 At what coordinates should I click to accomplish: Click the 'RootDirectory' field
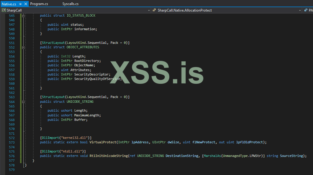pyautogui.click(x=87, y=61)
